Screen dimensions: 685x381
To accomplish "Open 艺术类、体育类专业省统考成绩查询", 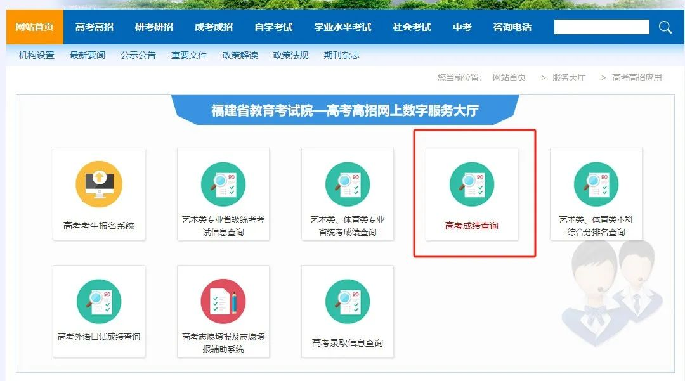I will (348, 193).
